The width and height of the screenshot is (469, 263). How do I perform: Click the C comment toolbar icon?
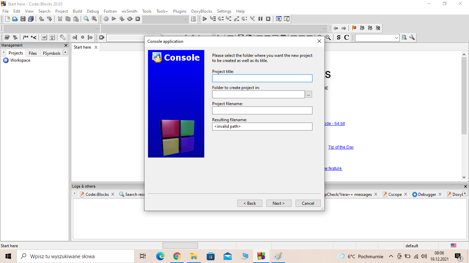pos(347,37)
